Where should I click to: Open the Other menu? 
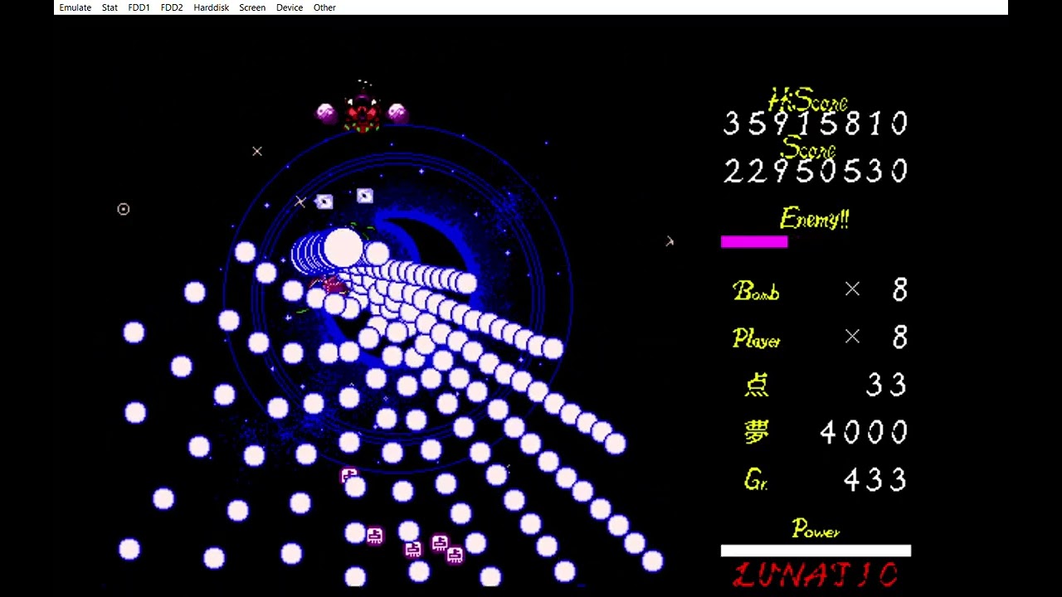click(324, 7)
